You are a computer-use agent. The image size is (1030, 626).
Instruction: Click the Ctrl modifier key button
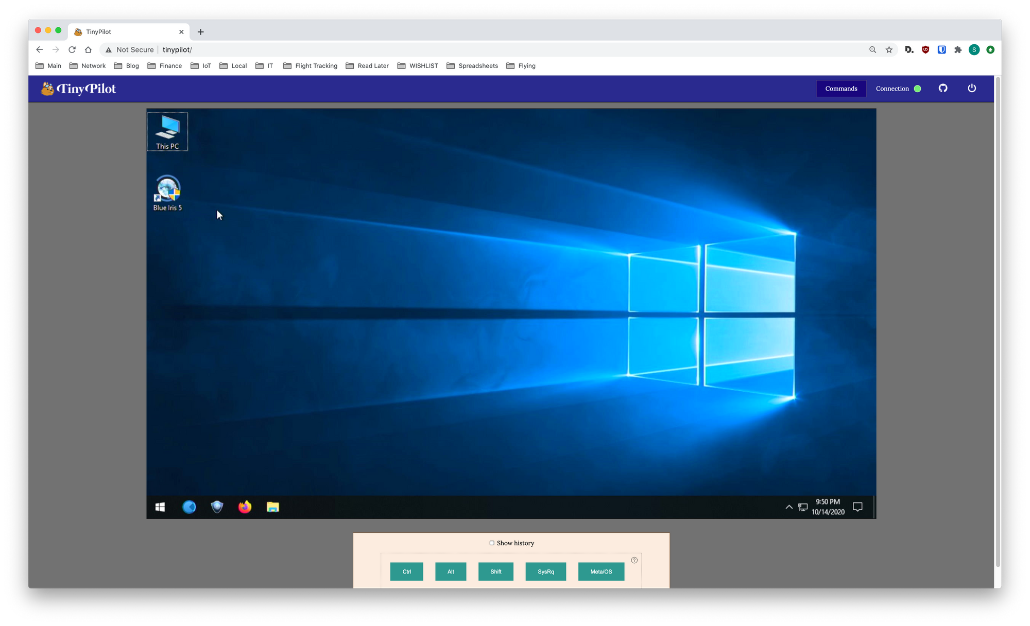pyautogui.click(x=407, y=571)
